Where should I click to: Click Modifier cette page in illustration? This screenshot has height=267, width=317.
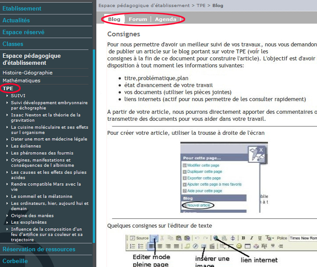(x=203, y=165)
